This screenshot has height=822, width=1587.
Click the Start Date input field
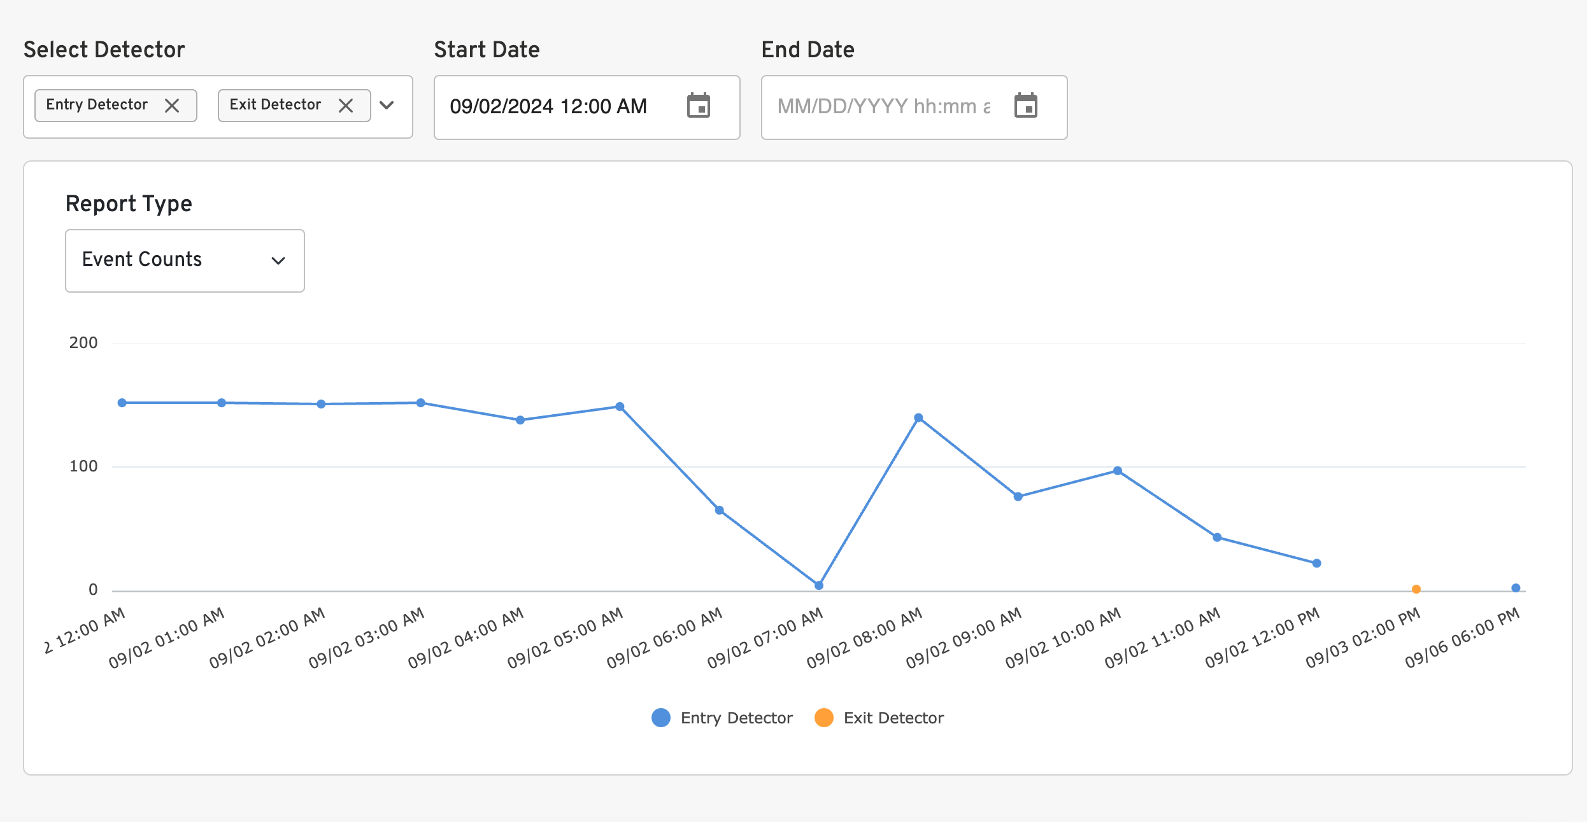[548, 106]
